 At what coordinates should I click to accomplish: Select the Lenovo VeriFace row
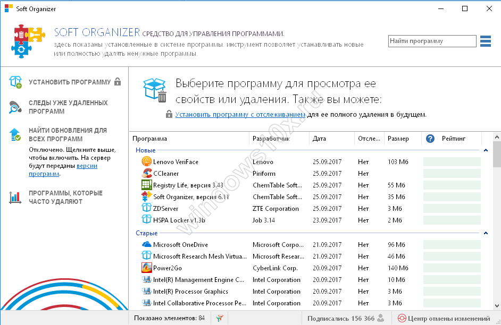(176, 162)
